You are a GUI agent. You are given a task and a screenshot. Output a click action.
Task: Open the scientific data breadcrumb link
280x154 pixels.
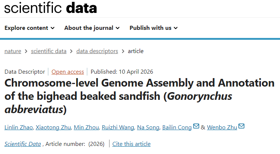tap(49, 51)
